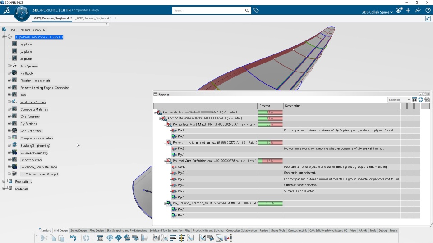Click into the Search input field

click(x=208, y=10)
